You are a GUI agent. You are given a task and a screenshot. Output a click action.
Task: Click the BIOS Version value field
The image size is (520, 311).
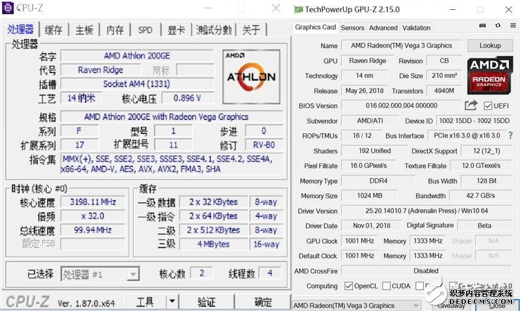[x=401, y=105]
